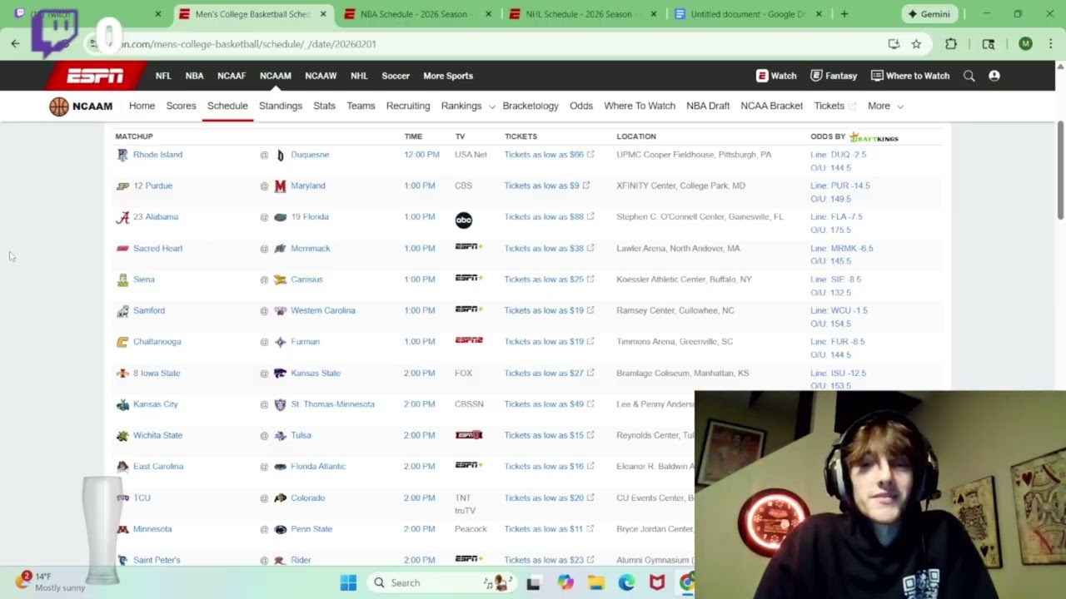This screenshot has height=599, width=1066.
Task: Open the ESPN search magnifier icon
Action: click(969, 76)
